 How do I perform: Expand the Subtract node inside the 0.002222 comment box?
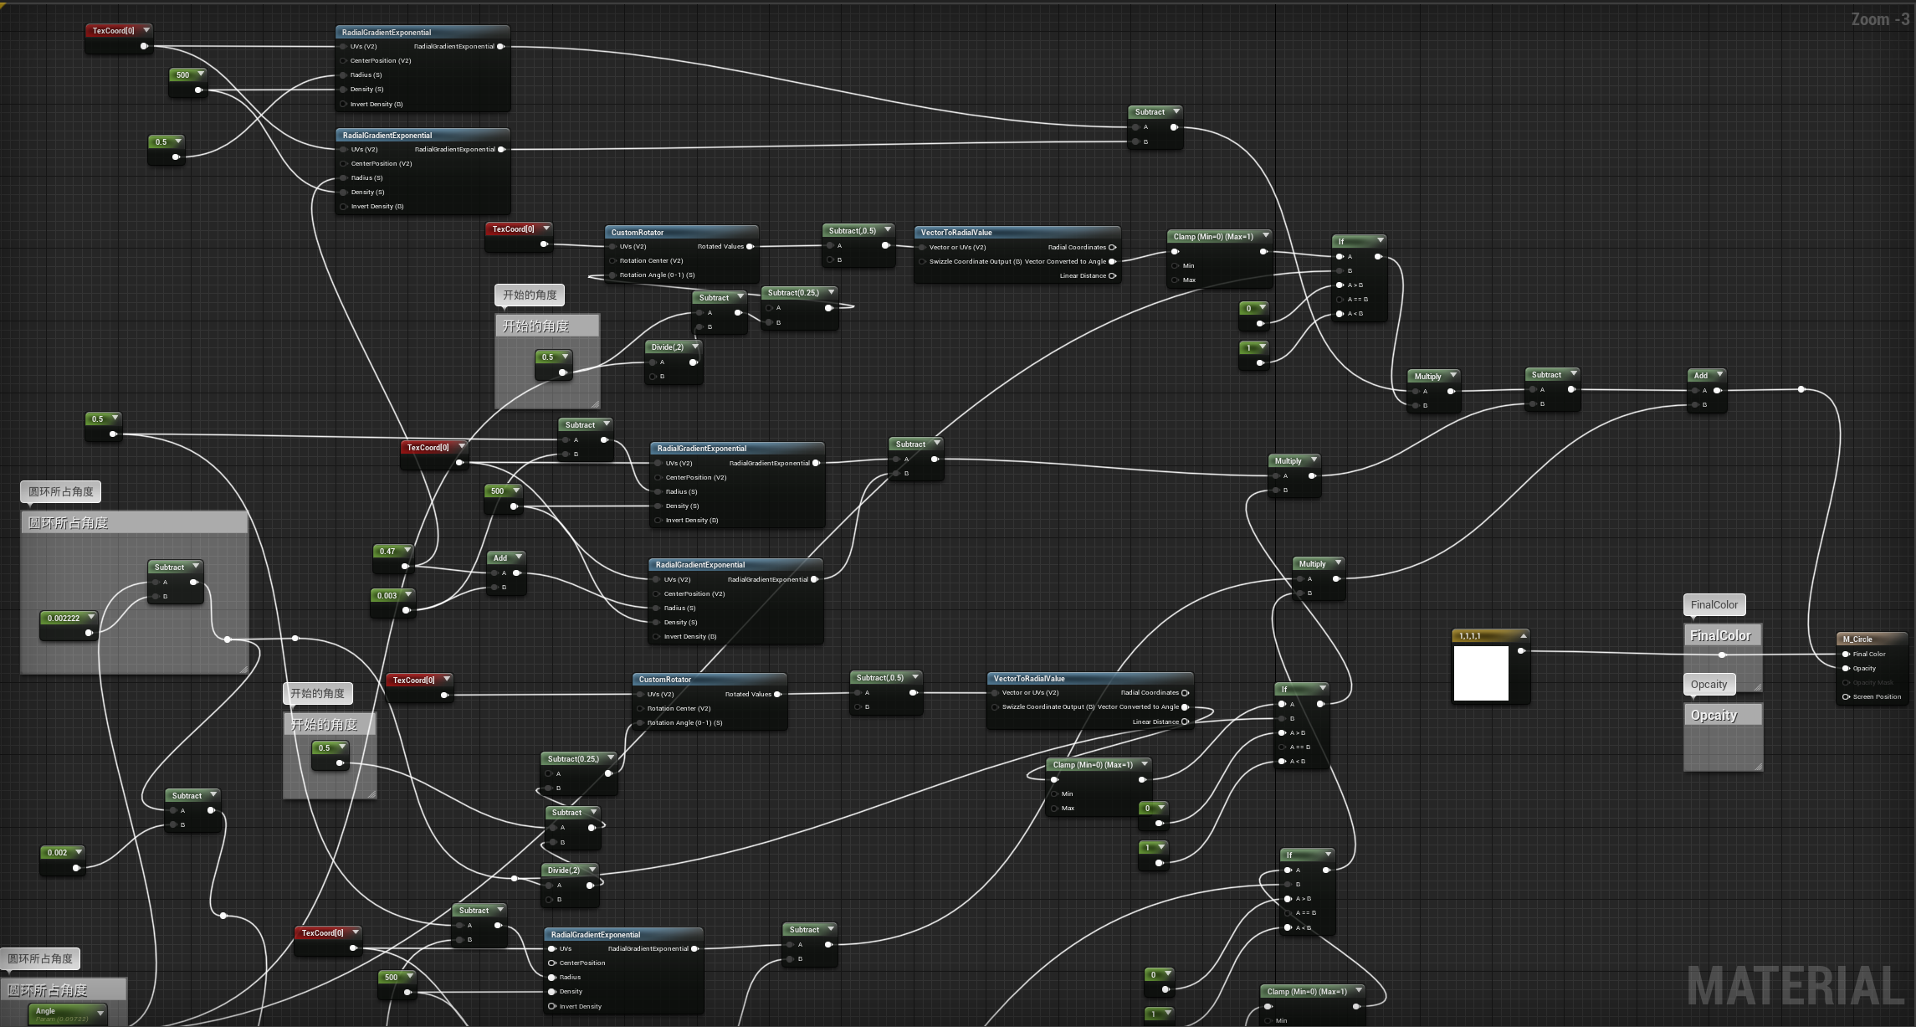(x=196, y=566)
